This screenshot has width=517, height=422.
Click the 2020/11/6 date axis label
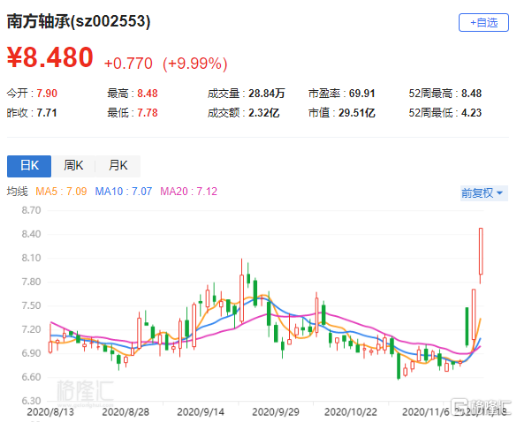point(426,412)
